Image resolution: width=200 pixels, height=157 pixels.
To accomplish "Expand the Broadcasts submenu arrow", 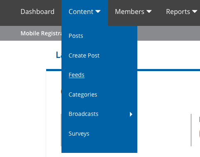I will point(131,114).
